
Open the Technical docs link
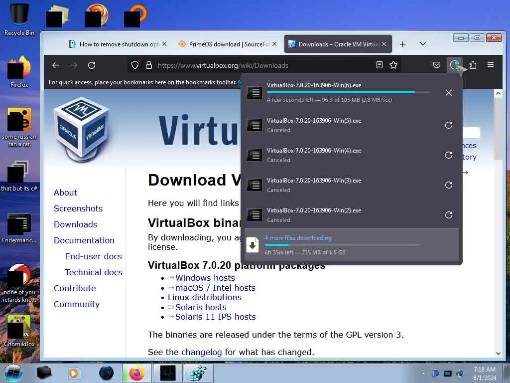[x=94, y=272]
